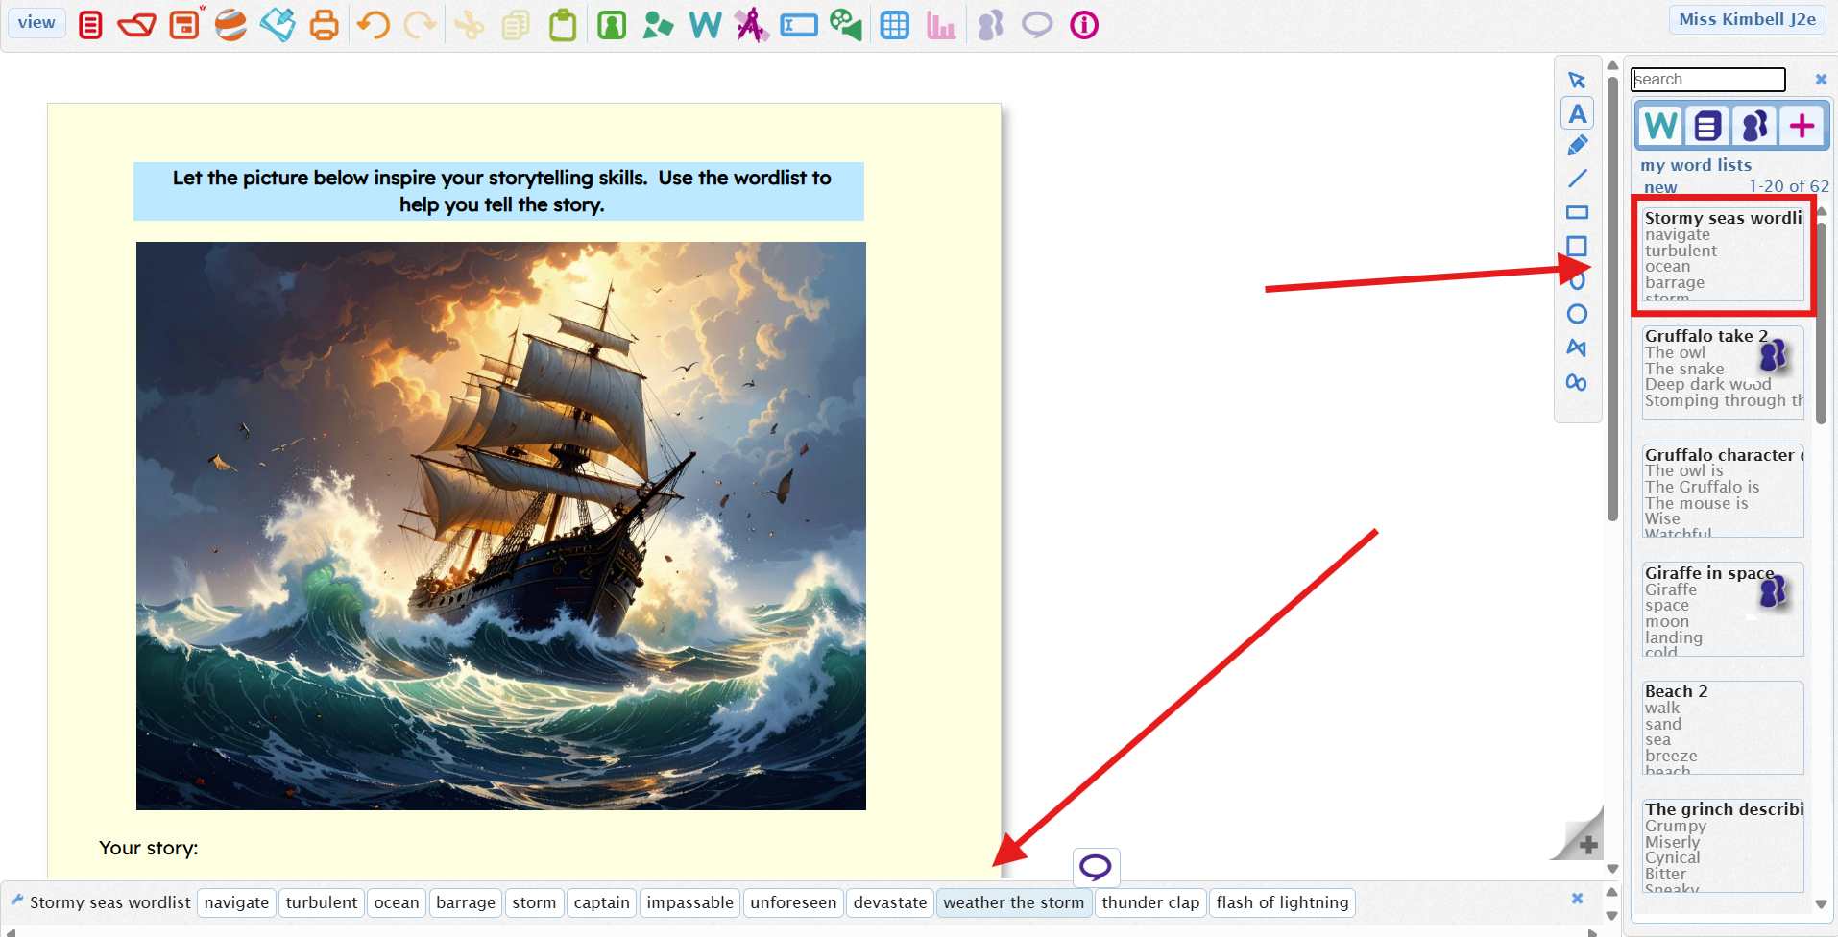Open the Giraffe in space word list
This screenshot has height=937, width=1838.
point(1723,610)
